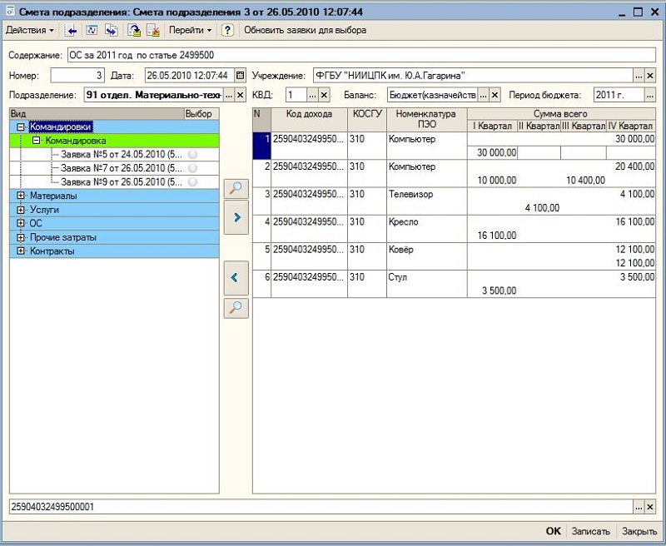This screenshot has width=666, height=546.
Task: Clear the Баланс field with its X button
Action: pos(495,95)
